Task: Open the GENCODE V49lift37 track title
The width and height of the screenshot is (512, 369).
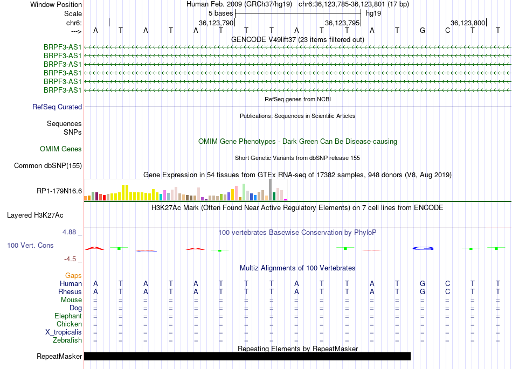Action: [297, 39]
